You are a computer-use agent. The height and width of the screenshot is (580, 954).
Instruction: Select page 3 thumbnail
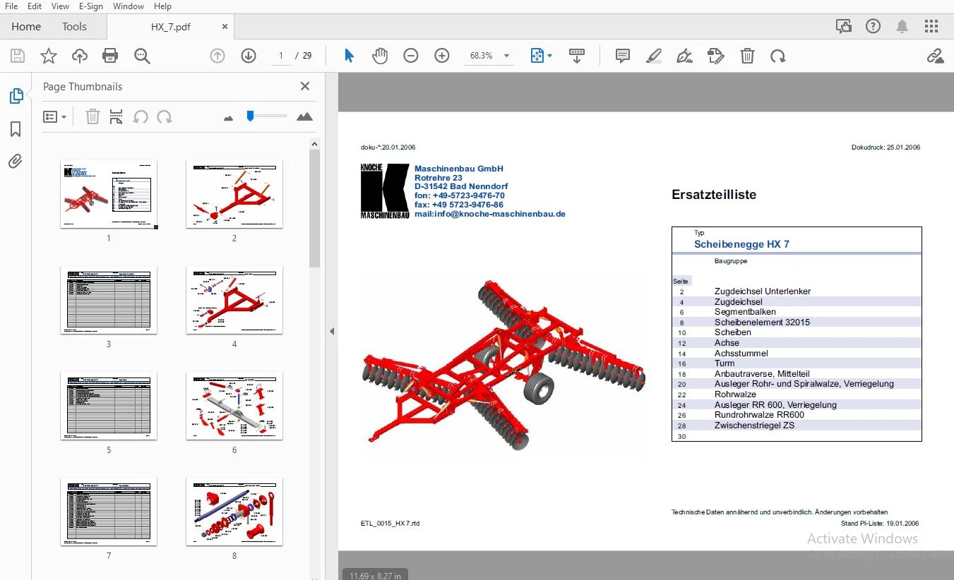pyautogui.click(x=109, y=301)
